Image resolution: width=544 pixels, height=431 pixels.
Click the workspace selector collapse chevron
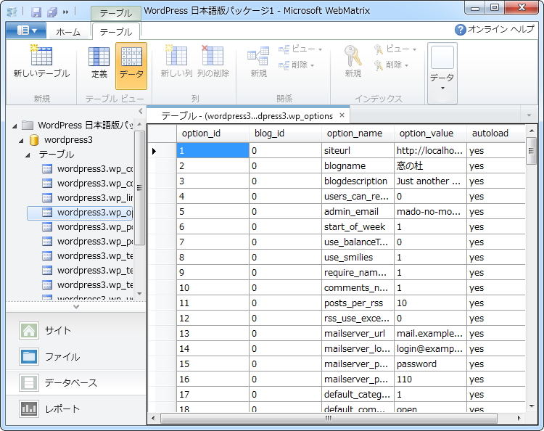point(76,307)
